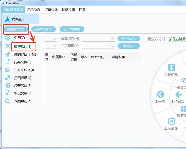Open the 设置 tab

[82, 10]
